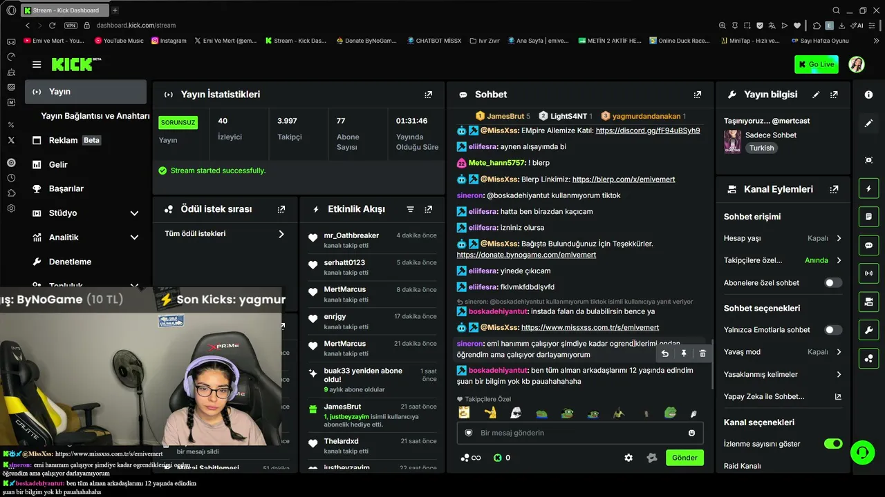Image resolution: width=885 pixels, height=497 pixels.
Task: Open the blerp.com/x/emivemert link
Action: coord(624,179)
